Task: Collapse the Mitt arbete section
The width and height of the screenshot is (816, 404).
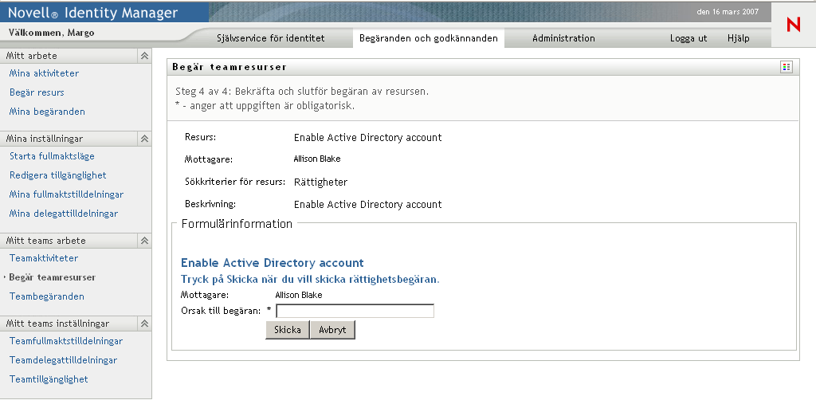Action: (x=144, y=56)
